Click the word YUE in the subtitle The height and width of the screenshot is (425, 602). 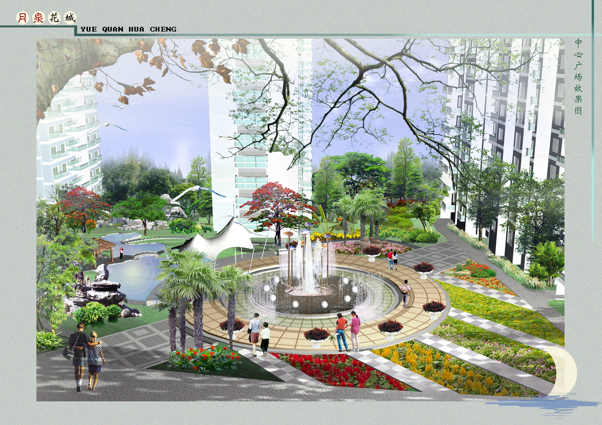coord(89,29)
